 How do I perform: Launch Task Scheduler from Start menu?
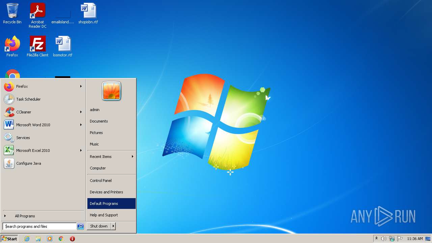tap(43, 99)
